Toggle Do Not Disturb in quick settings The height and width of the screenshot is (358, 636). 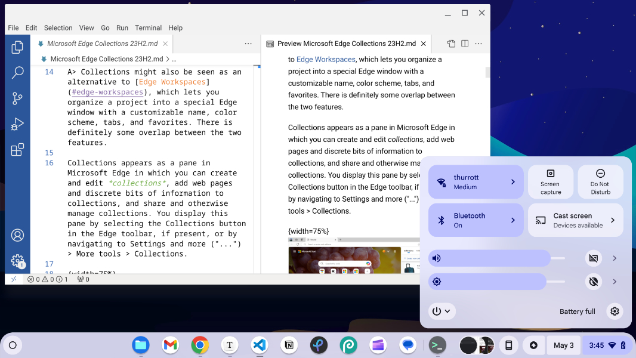pyautogui.click(x=600, y=181)
